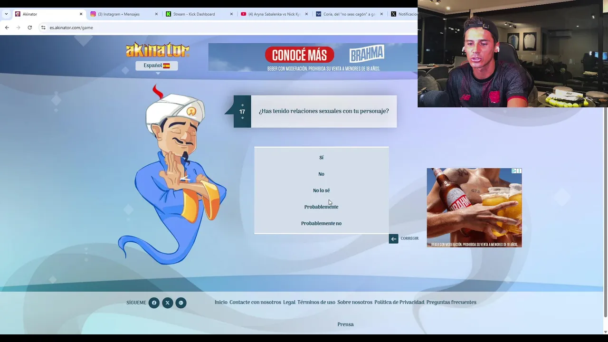The height and width of the screenshot is (342, 608).
Task: Go back with browser back arrow
Action: (7, 28)
